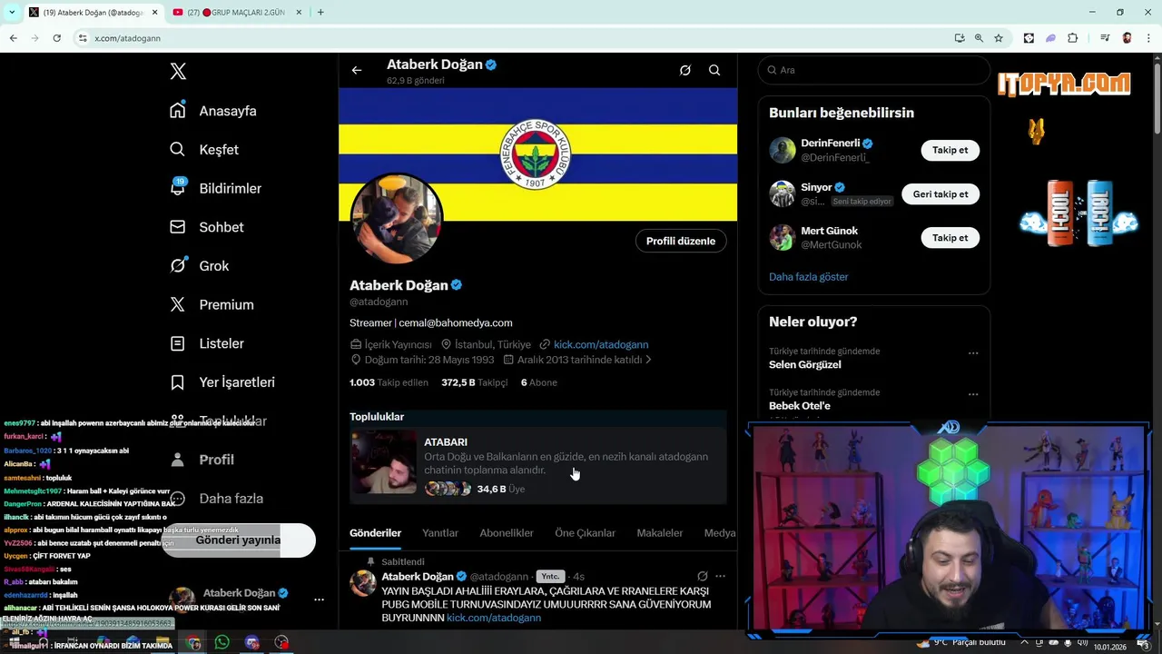
Task: Select Abonelikler tab
Action: 507,533
